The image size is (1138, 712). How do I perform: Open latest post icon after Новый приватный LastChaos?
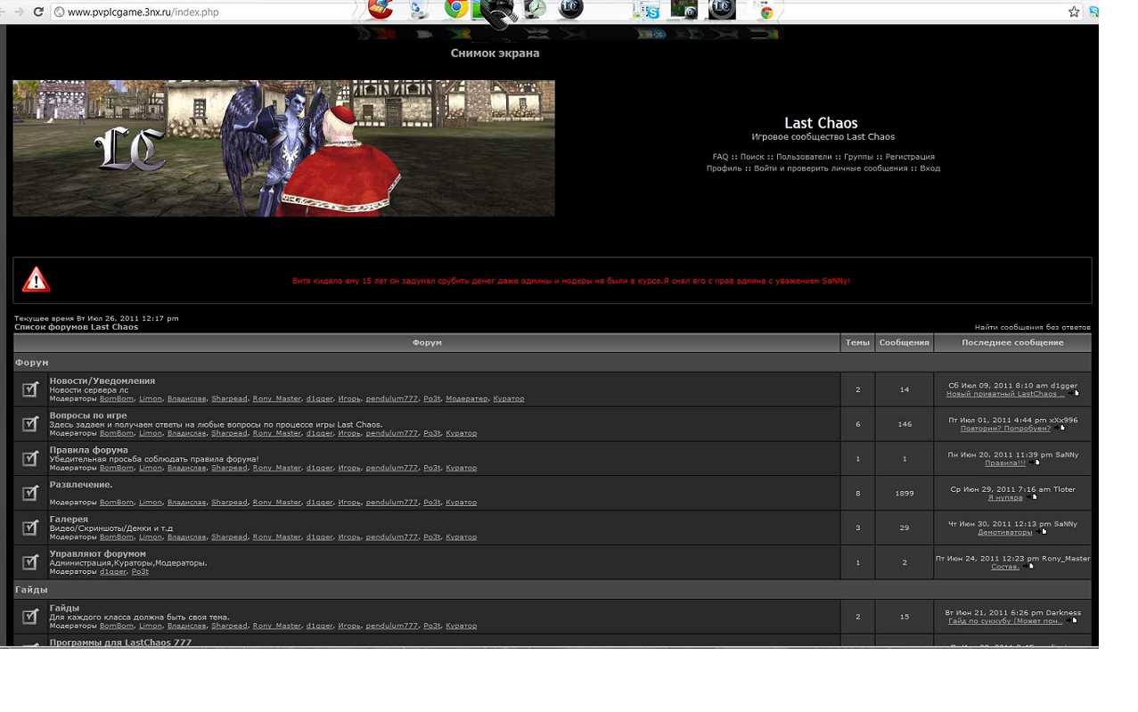tap(1072, 394)
